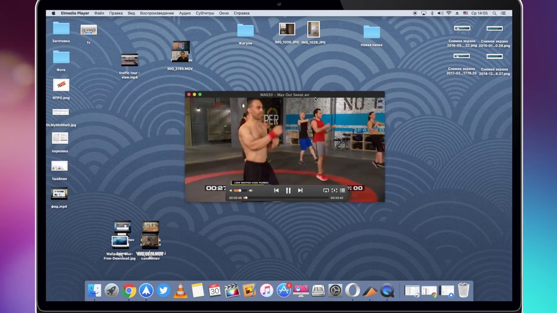Click the mute speaker icon in player
This screenshot has width=557, height=313.
231,190
